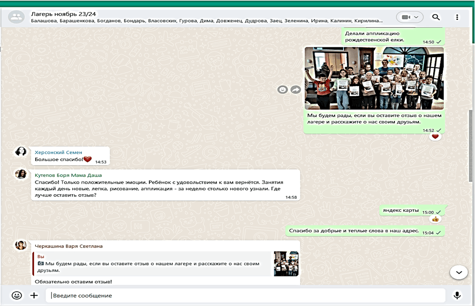Select the 'Большое спасибо!' message
475x306 pixels.
[x=70, y=156]
